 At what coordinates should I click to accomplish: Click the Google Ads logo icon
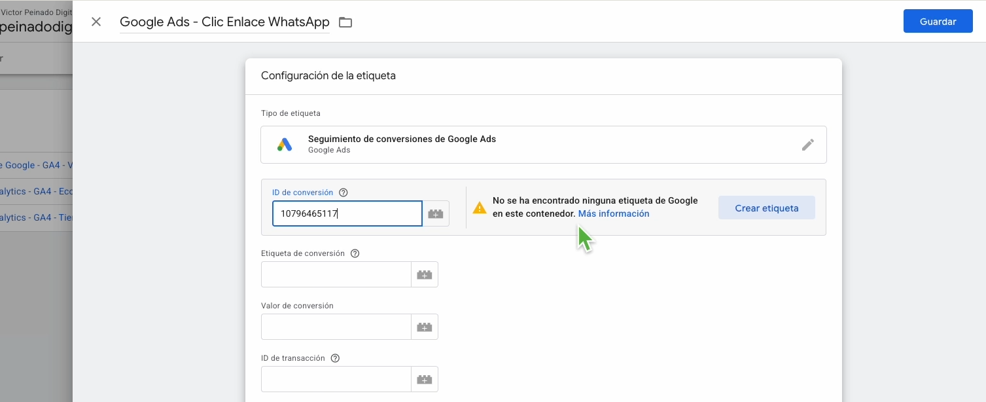[285, 145]
